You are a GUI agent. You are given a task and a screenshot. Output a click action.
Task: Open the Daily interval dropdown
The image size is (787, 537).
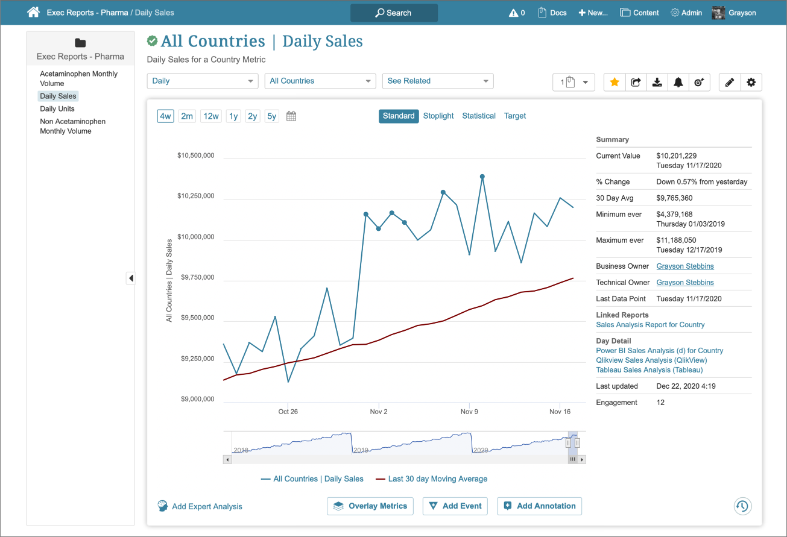point(203,81)
